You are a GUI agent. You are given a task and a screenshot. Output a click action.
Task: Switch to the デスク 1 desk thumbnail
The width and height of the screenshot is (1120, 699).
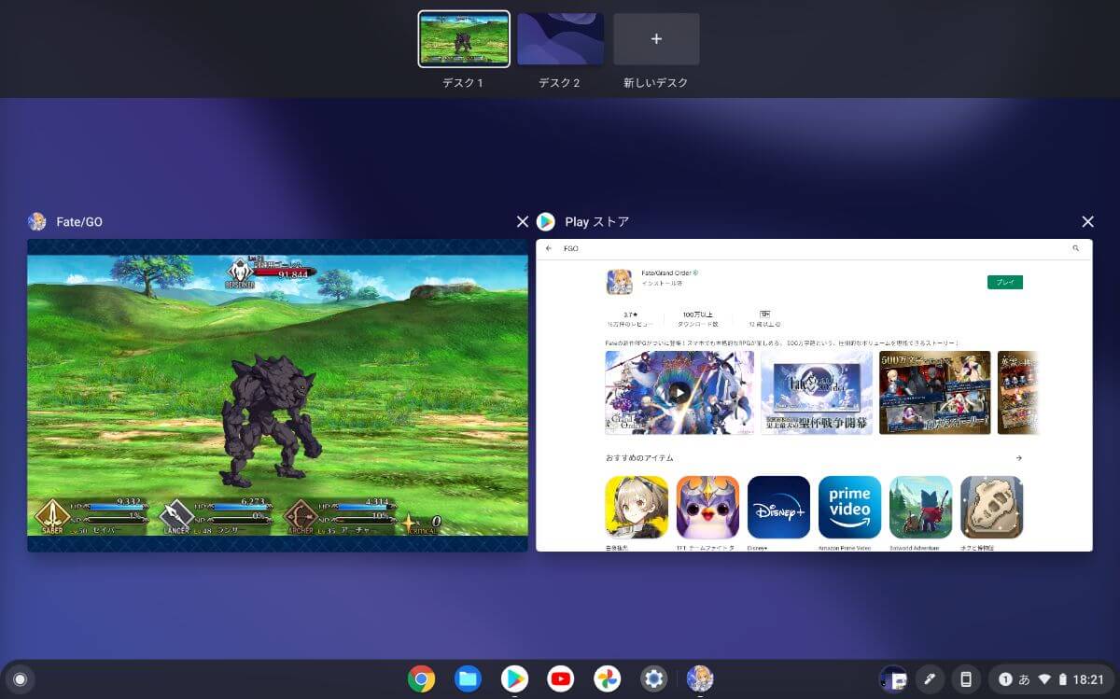pos(464,39)
